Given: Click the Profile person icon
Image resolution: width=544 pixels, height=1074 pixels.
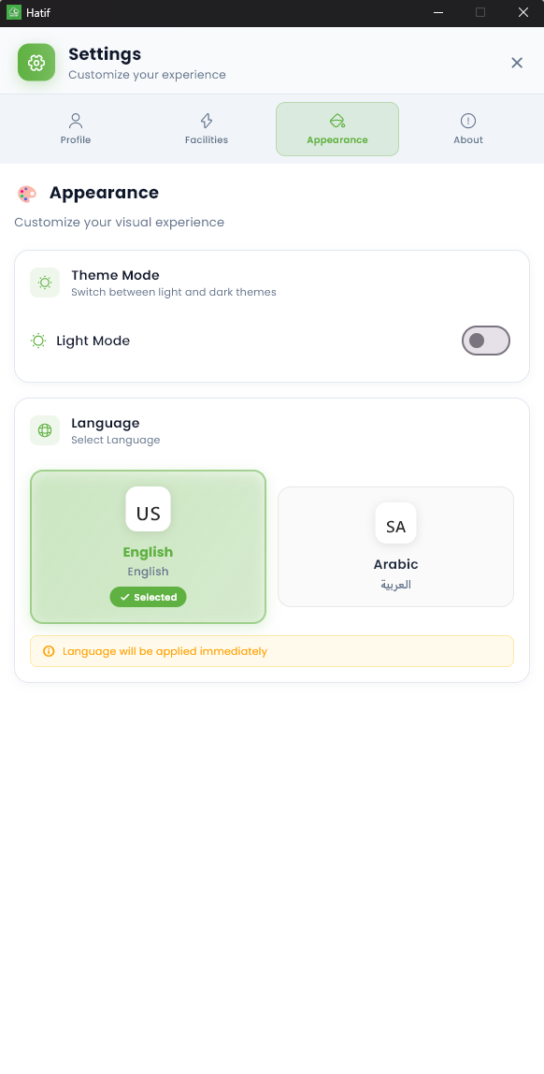Looking at the screenshot, I should (75, 120).
